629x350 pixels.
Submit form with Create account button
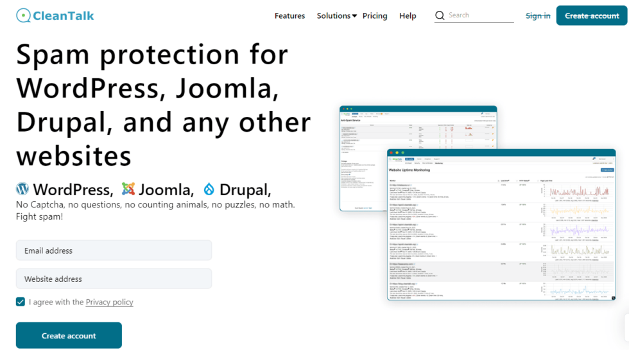[69, 335]
